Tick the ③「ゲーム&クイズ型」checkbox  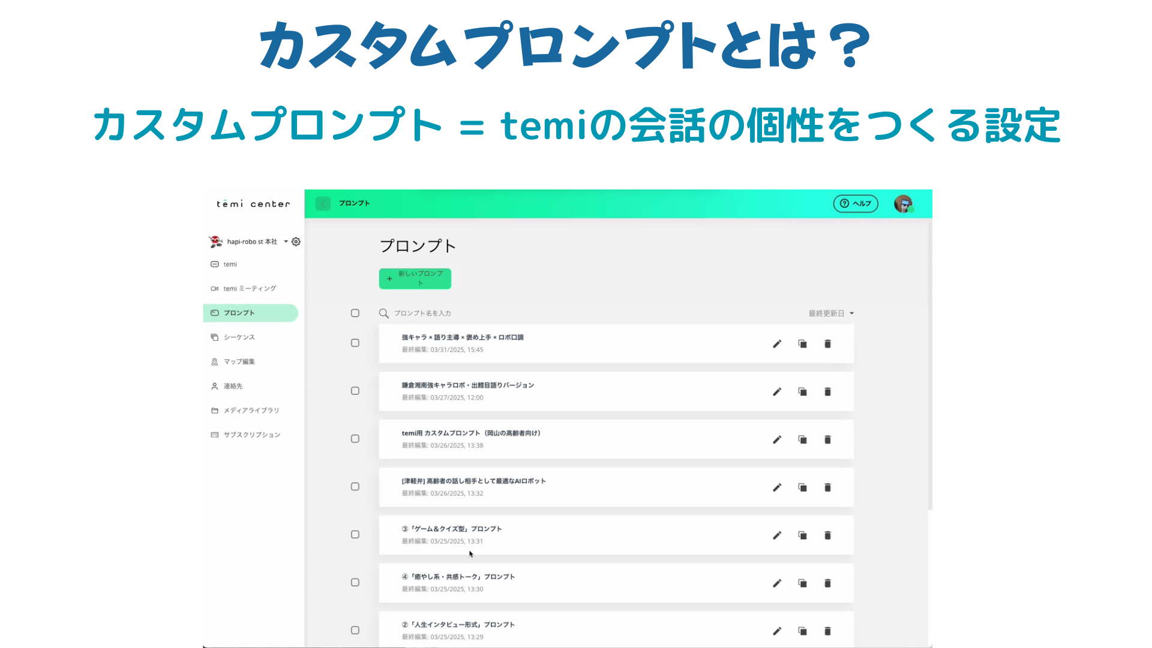pyautogui.click(x=355, y=535)
